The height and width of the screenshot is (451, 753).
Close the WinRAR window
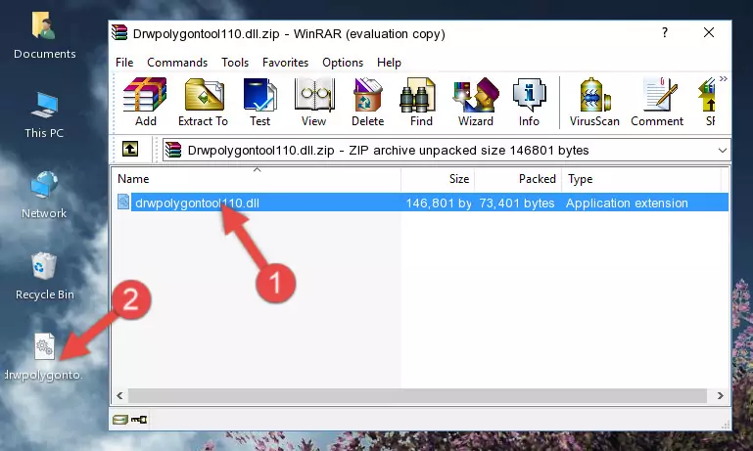pos(708,32)
